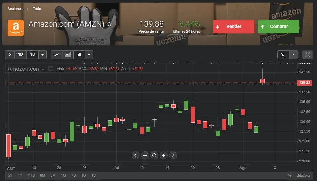The image size is (317, 181).
Task: Click the Cerrar 139.88 value
Action: coord(138,69)
